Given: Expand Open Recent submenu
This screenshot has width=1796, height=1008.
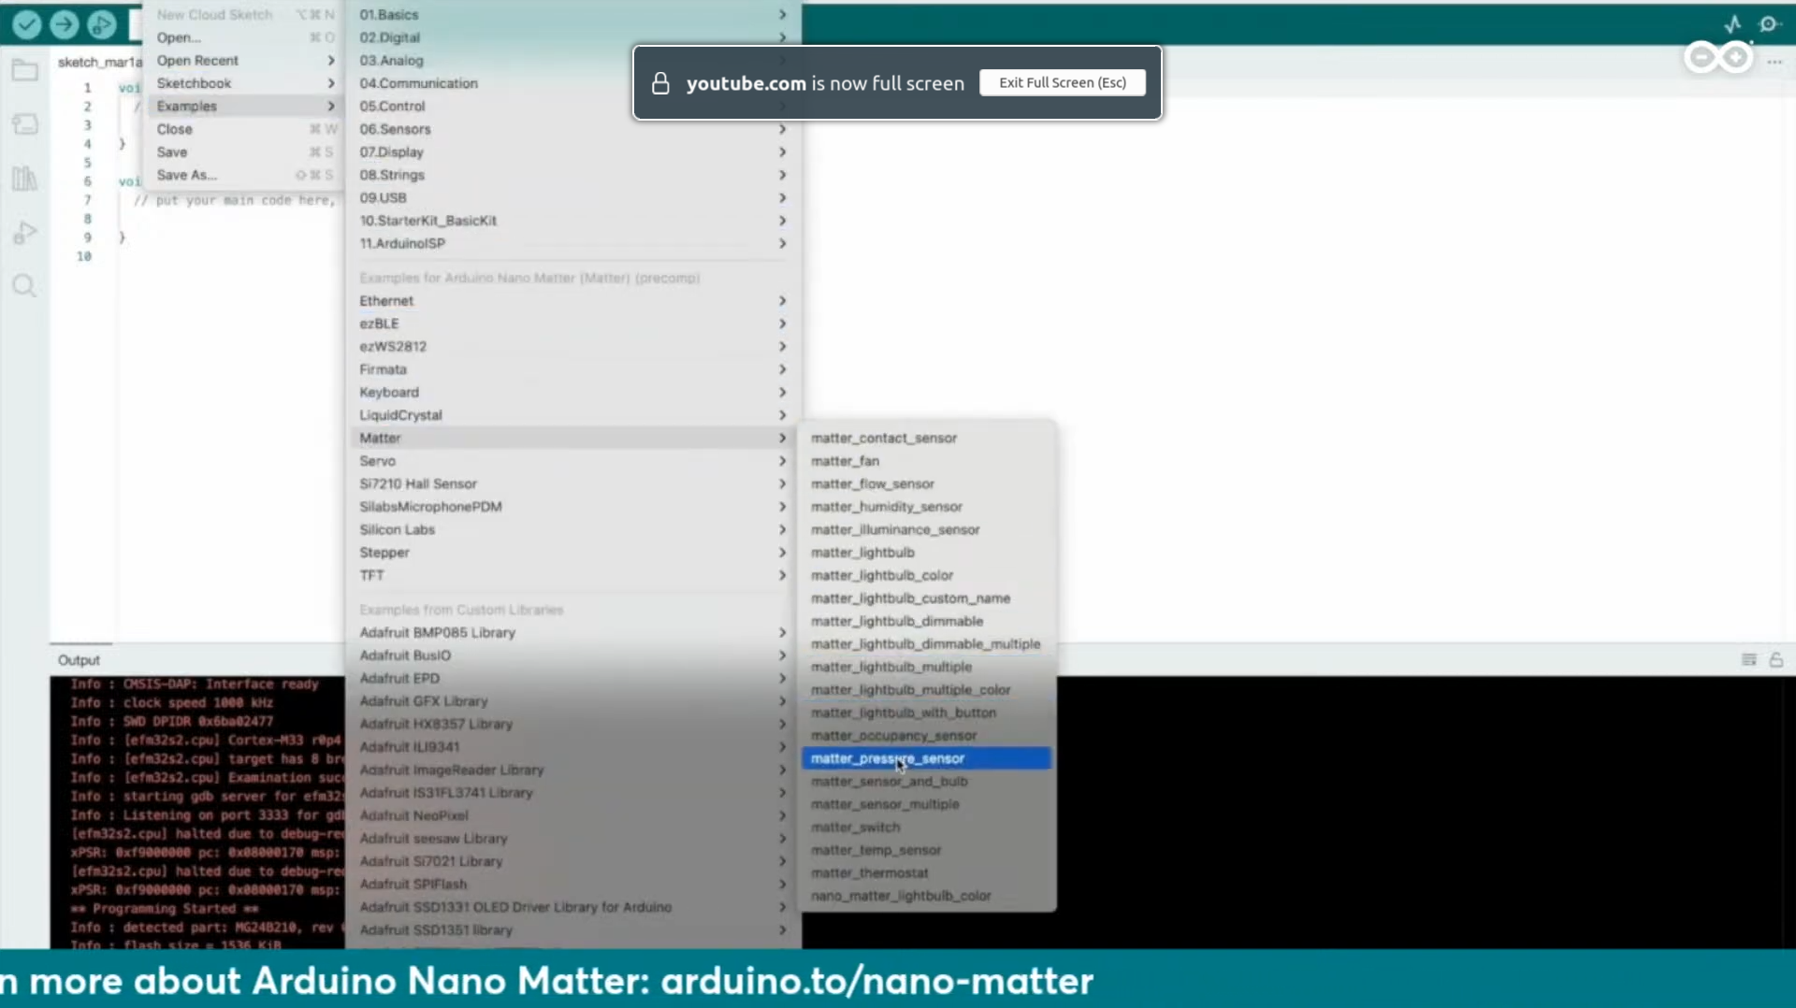Looking at the screenshot, I should pos(243,60).
